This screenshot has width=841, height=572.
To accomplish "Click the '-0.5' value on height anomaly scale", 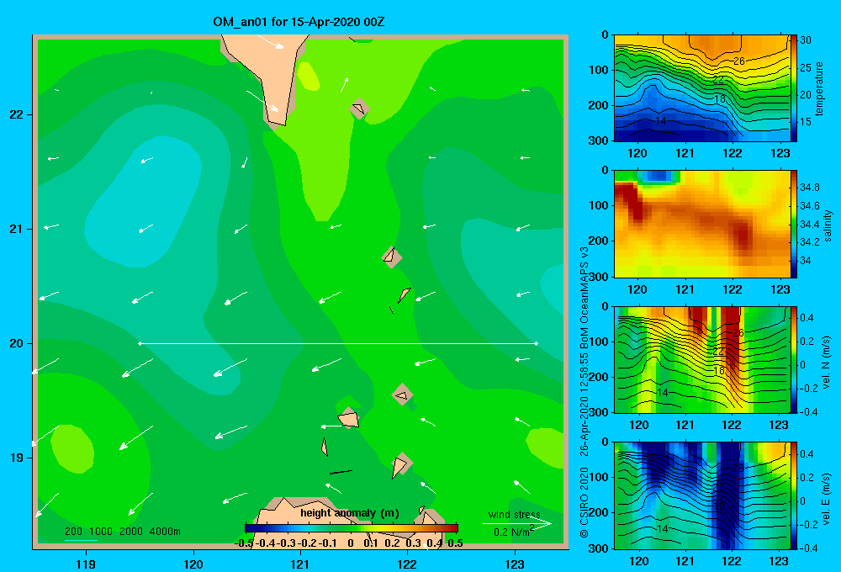I will [245, 543].
